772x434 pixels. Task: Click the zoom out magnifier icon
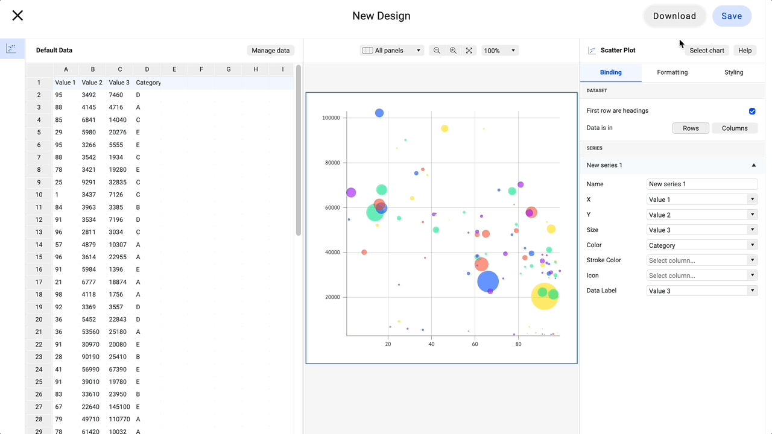tap(437, 50)
